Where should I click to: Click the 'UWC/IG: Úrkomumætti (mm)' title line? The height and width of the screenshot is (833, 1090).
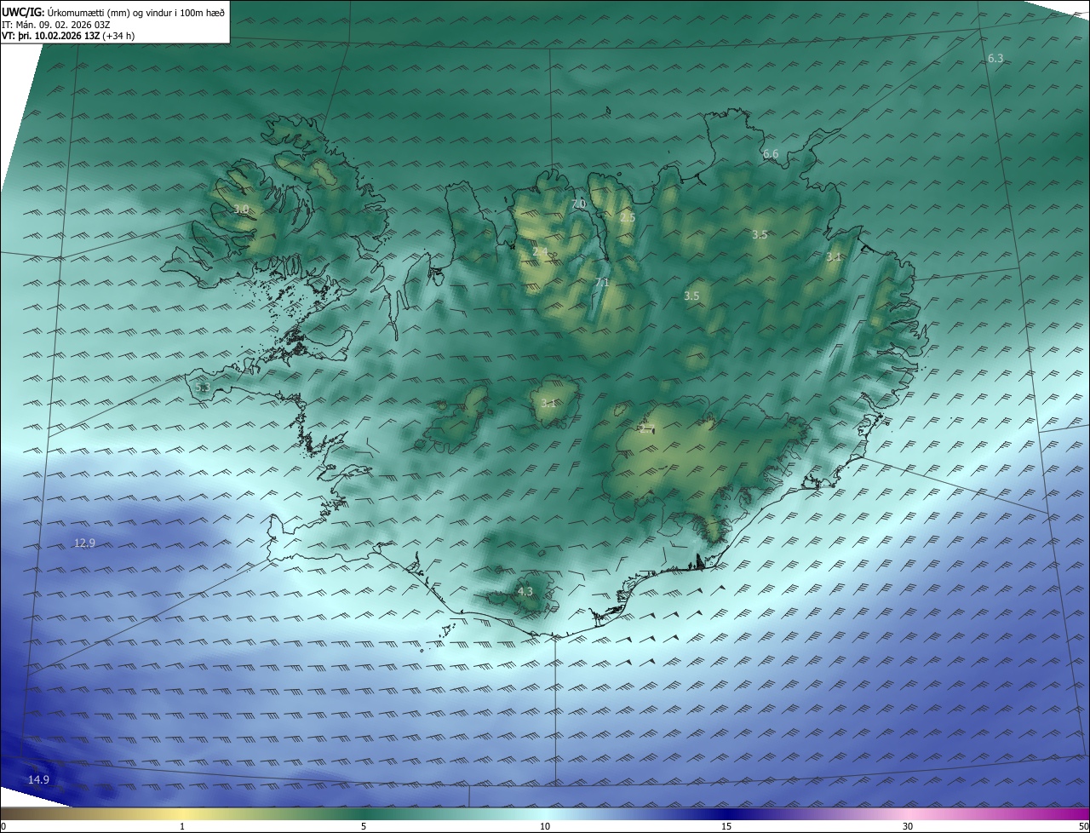[113, 12]
